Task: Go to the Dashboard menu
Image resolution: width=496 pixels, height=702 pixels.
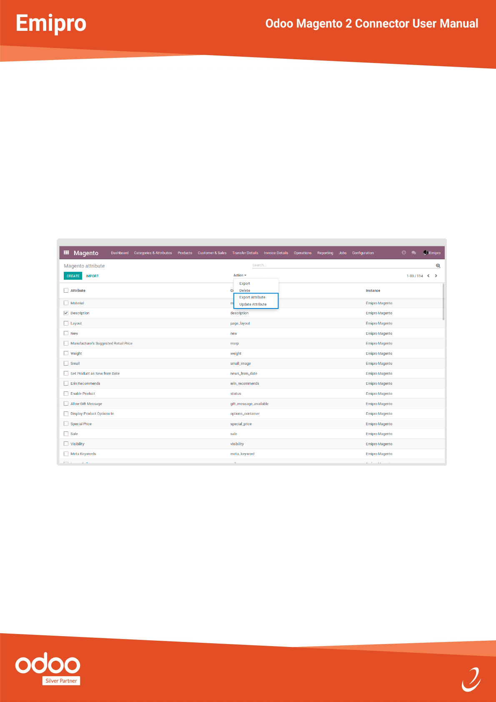Action: tap(120, 253)
